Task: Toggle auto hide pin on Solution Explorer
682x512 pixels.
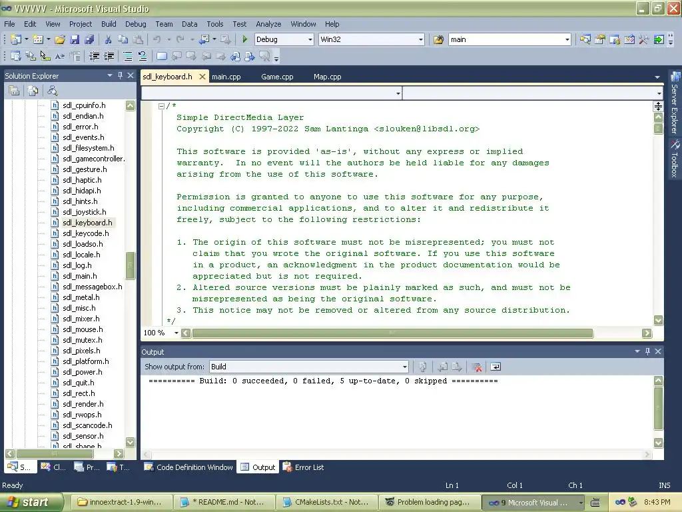Action: tap(120, 76)
